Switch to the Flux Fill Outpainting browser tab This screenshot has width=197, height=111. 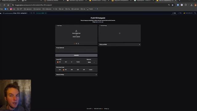coord(166,1)
